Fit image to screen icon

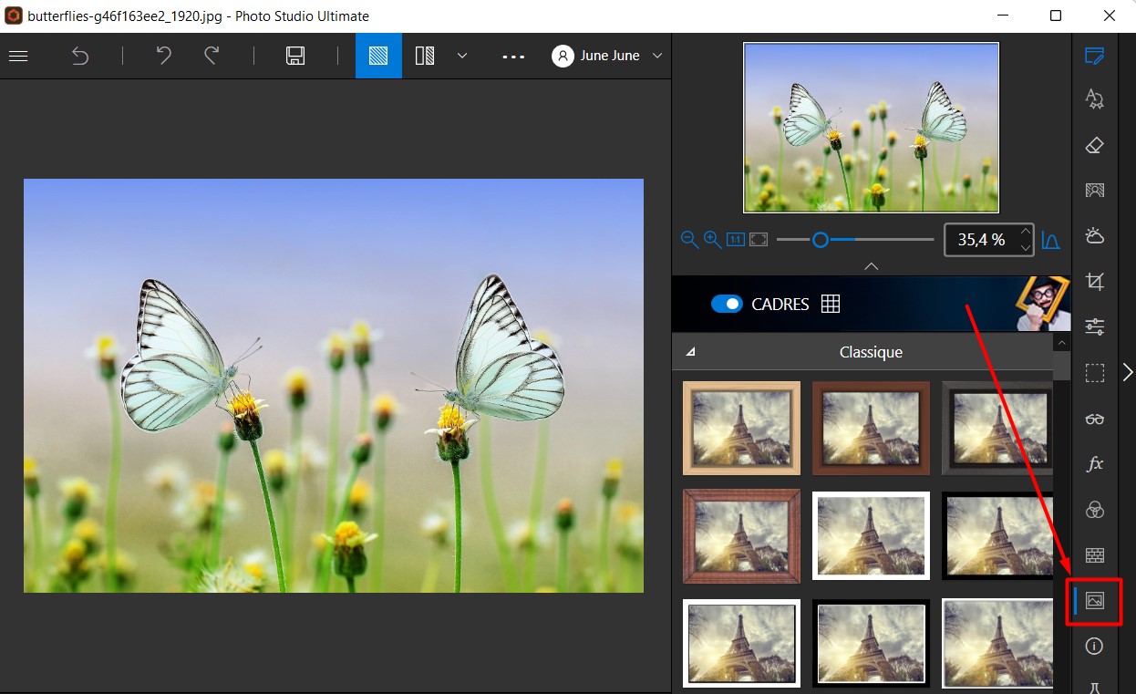click(x=759, y=240)
